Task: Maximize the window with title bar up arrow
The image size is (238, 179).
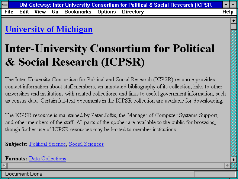Action: coord(233,5)
